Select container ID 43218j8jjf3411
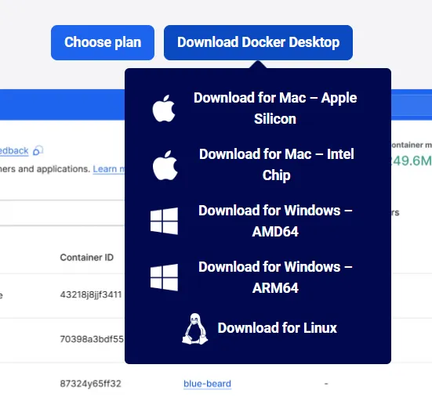 pyautogui.click(x=91, y=294)
